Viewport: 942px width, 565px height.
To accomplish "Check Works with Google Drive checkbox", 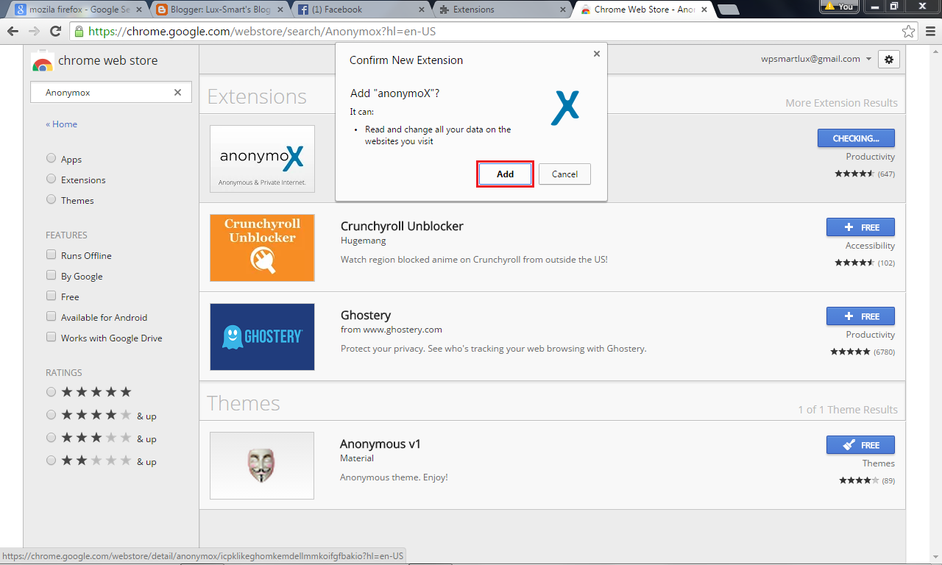I will pos(51,337).
